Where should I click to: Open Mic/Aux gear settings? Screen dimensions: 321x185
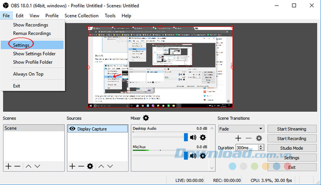[x=203, y=156]
